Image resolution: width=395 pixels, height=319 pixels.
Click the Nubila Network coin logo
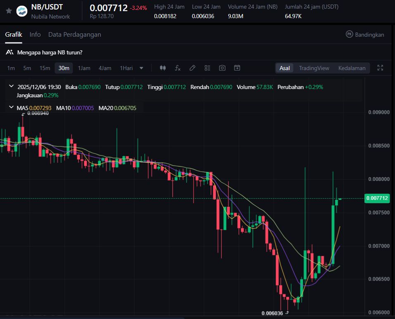click(21, 11)
